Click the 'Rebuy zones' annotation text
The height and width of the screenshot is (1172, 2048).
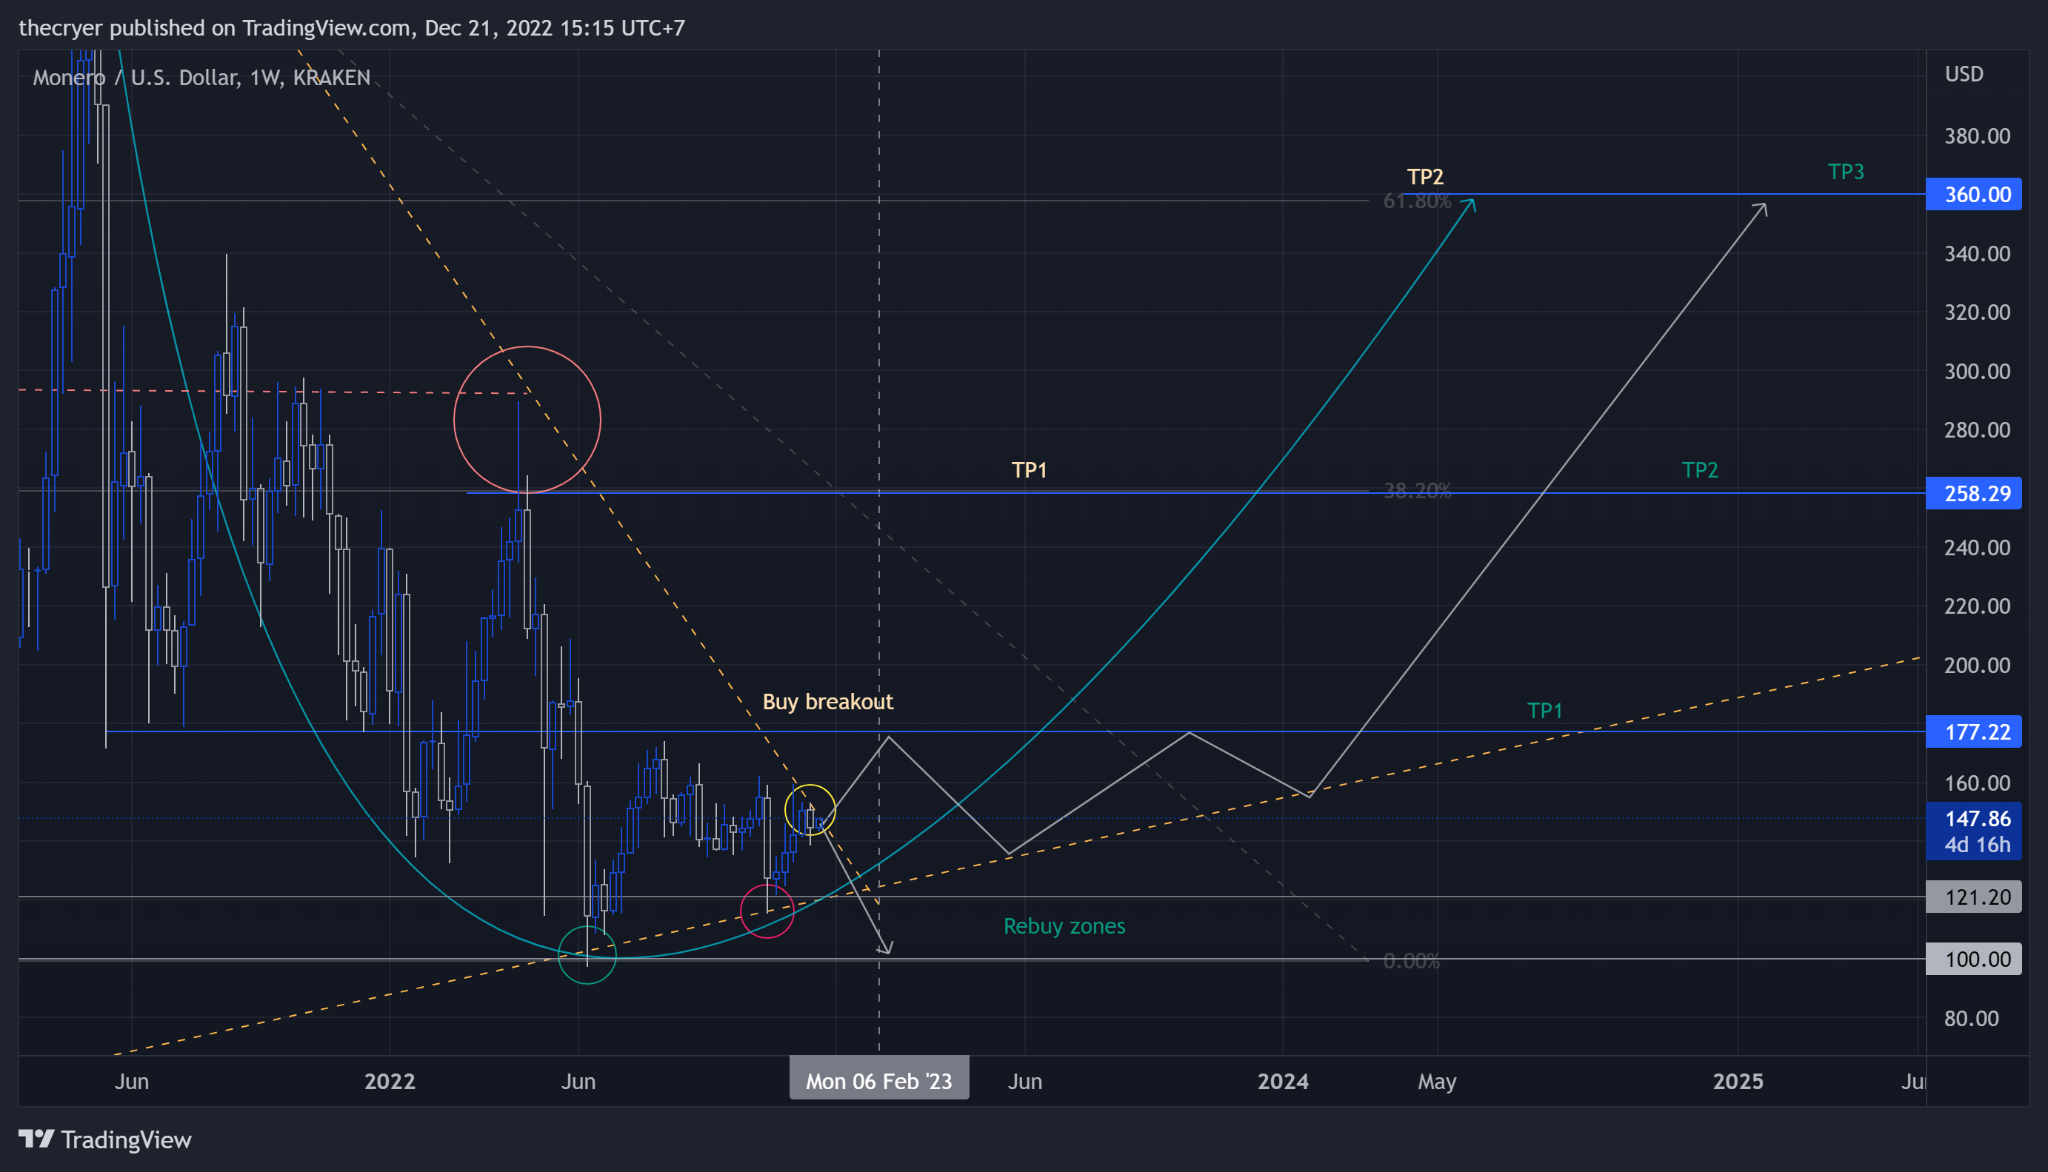1064,925
